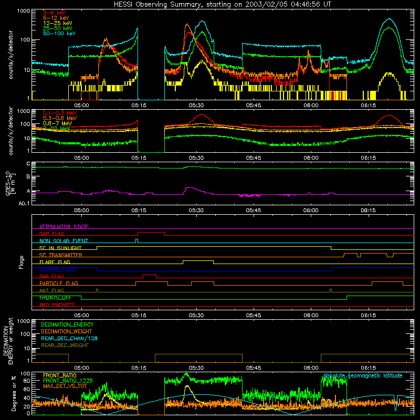Click the REAR_DEC_WEIGHT legend entry
Viewport: 420px width, 420px height.
(65, 345)
